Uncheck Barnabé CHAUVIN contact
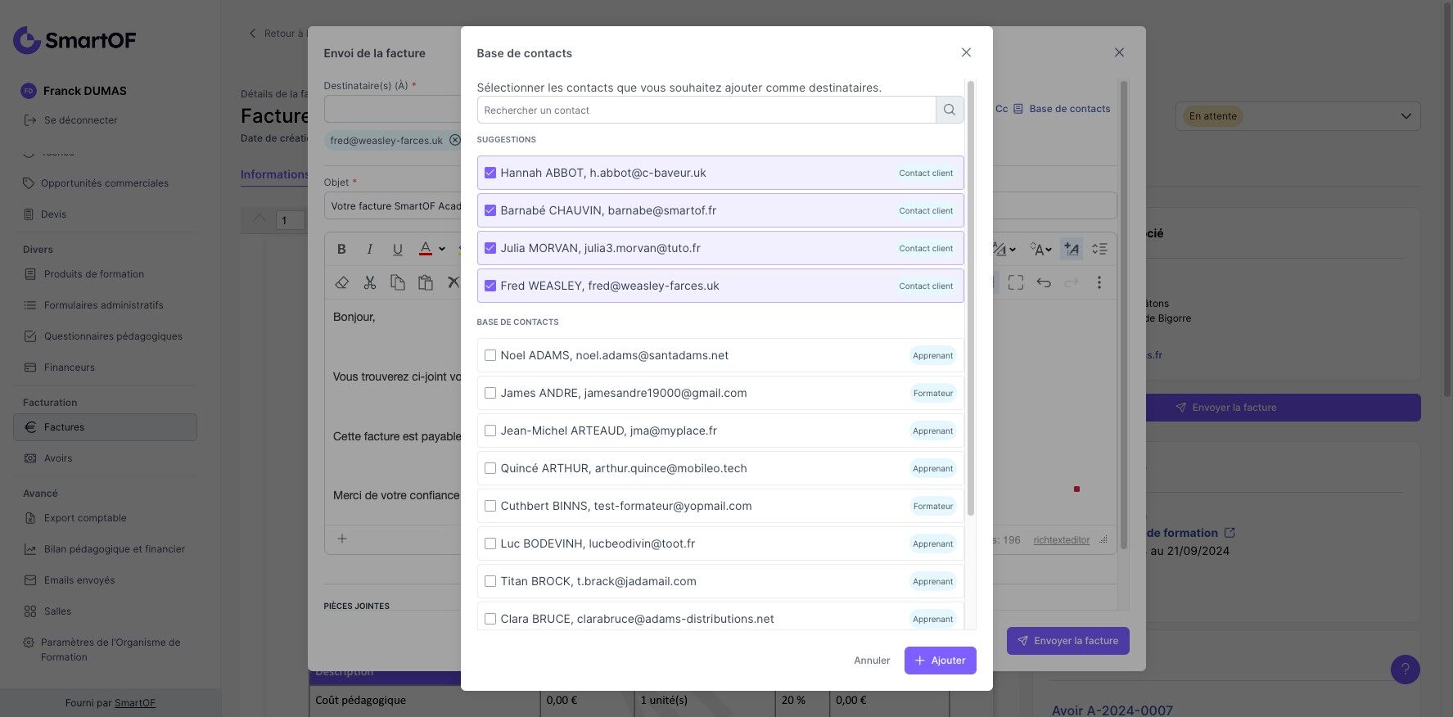 point(490,210)
